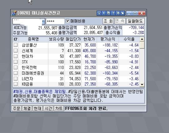This screenshot has height=133, width=169.
Task: Click the font size '가' icon
Action: 118,13
